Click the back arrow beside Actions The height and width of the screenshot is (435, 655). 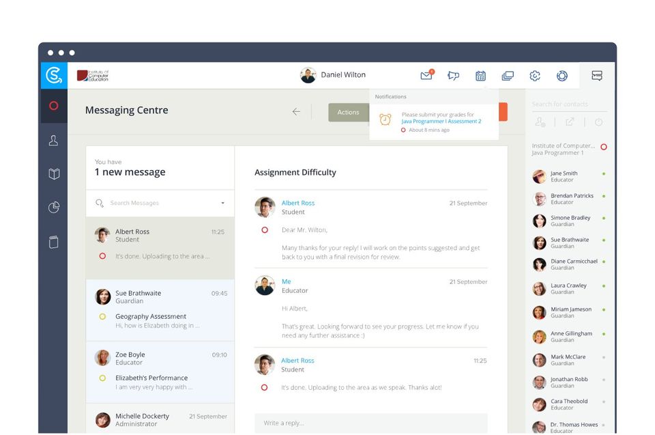pyautogui.click(x=296, y=112)
